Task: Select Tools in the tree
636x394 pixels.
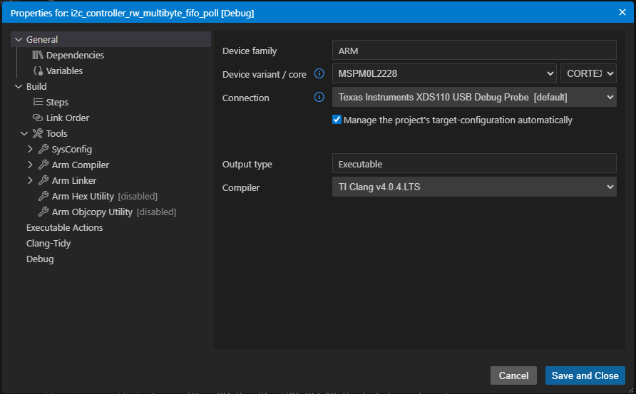Action: click(x=57, y=133)
